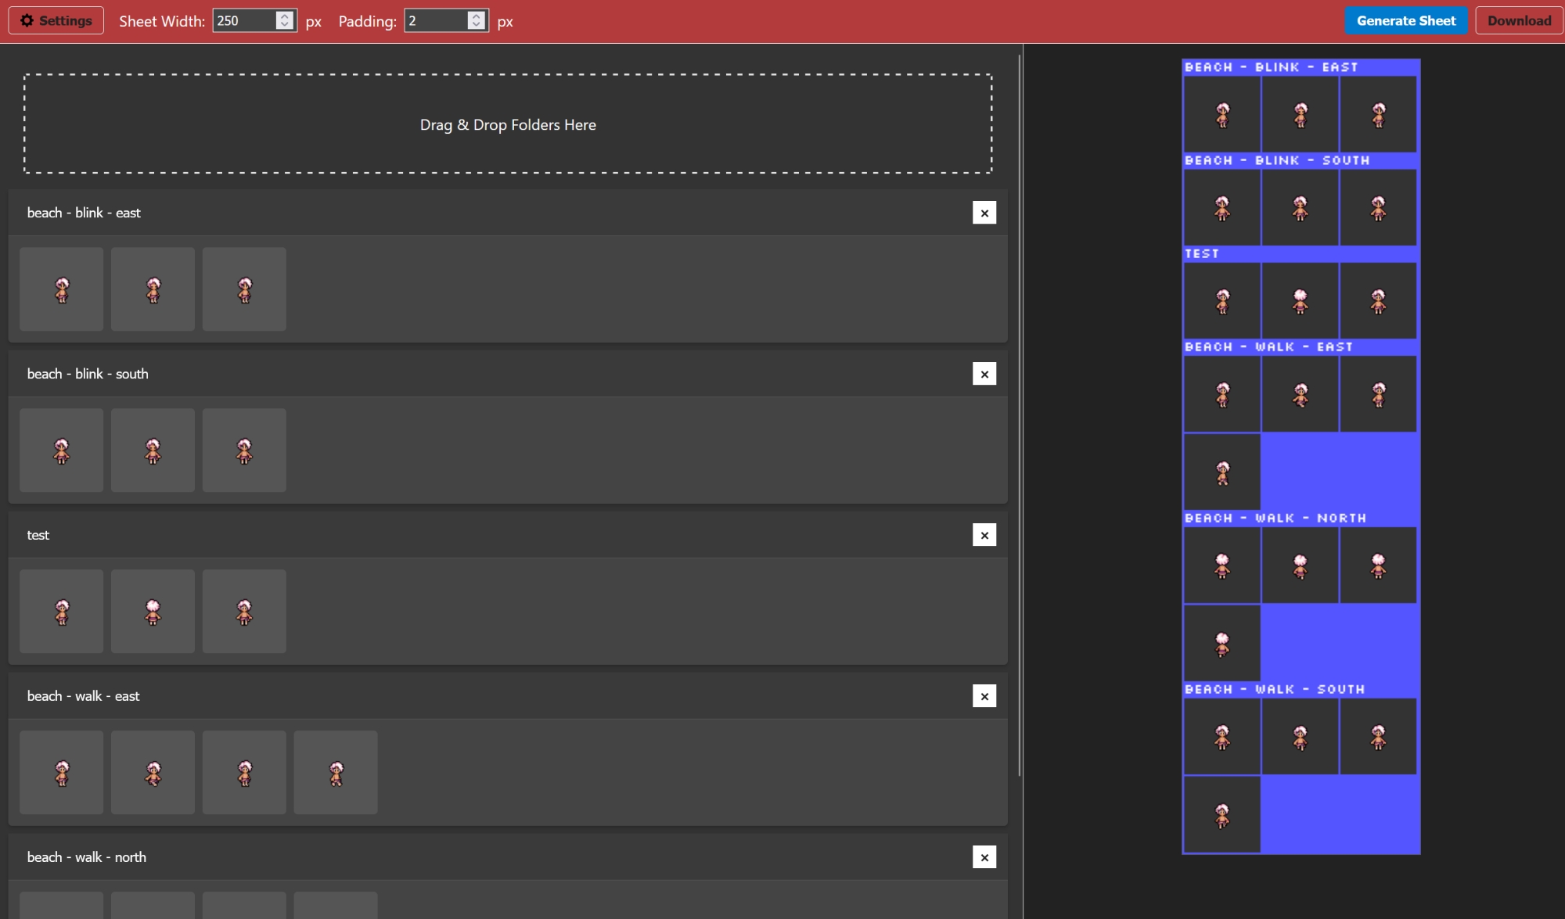Click the Generate Sheet button

[x=1405, y=21]
